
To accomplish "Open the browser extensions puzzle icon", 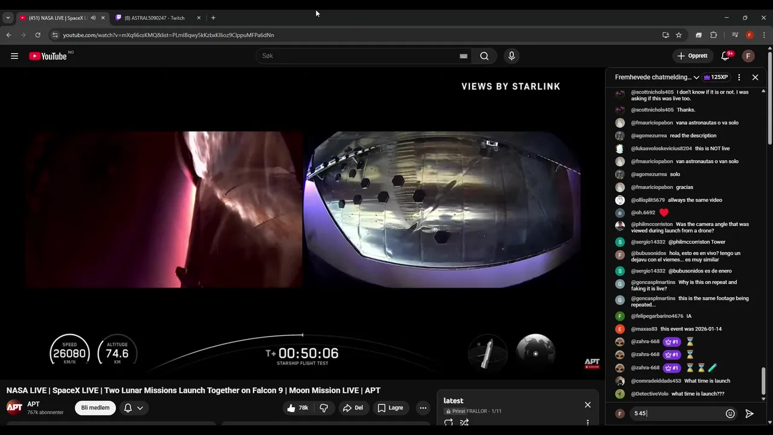I will coord(713,35).
